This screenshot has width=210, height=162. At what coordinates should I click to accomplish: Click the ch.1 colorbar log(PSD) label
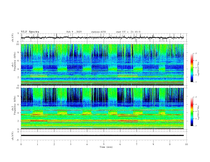198,69
